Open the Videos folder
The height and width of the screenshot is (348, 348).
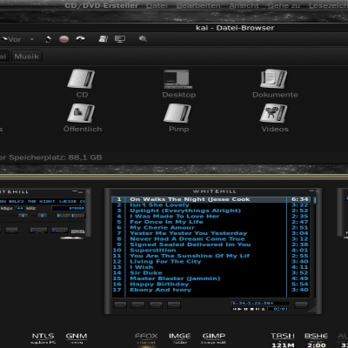[x=275, y=118]
